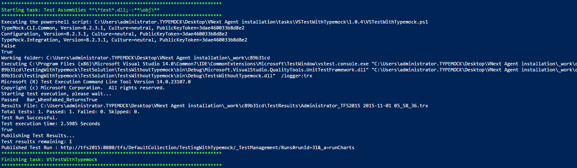
Task: Click the 'Total tests: 1. Passed: 1.' summary
Action: [70, 111]
